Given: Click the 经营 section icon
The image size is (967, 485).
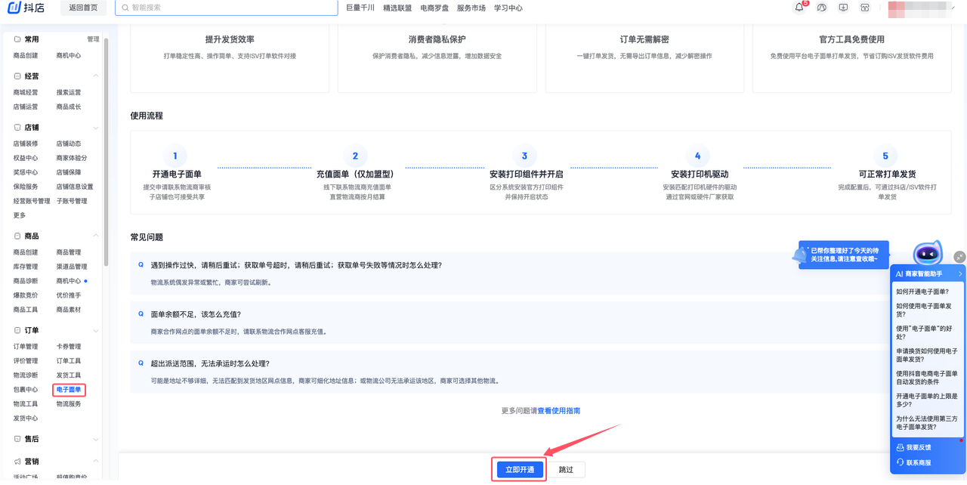Looking at the screenshot, I should point(17,76).
